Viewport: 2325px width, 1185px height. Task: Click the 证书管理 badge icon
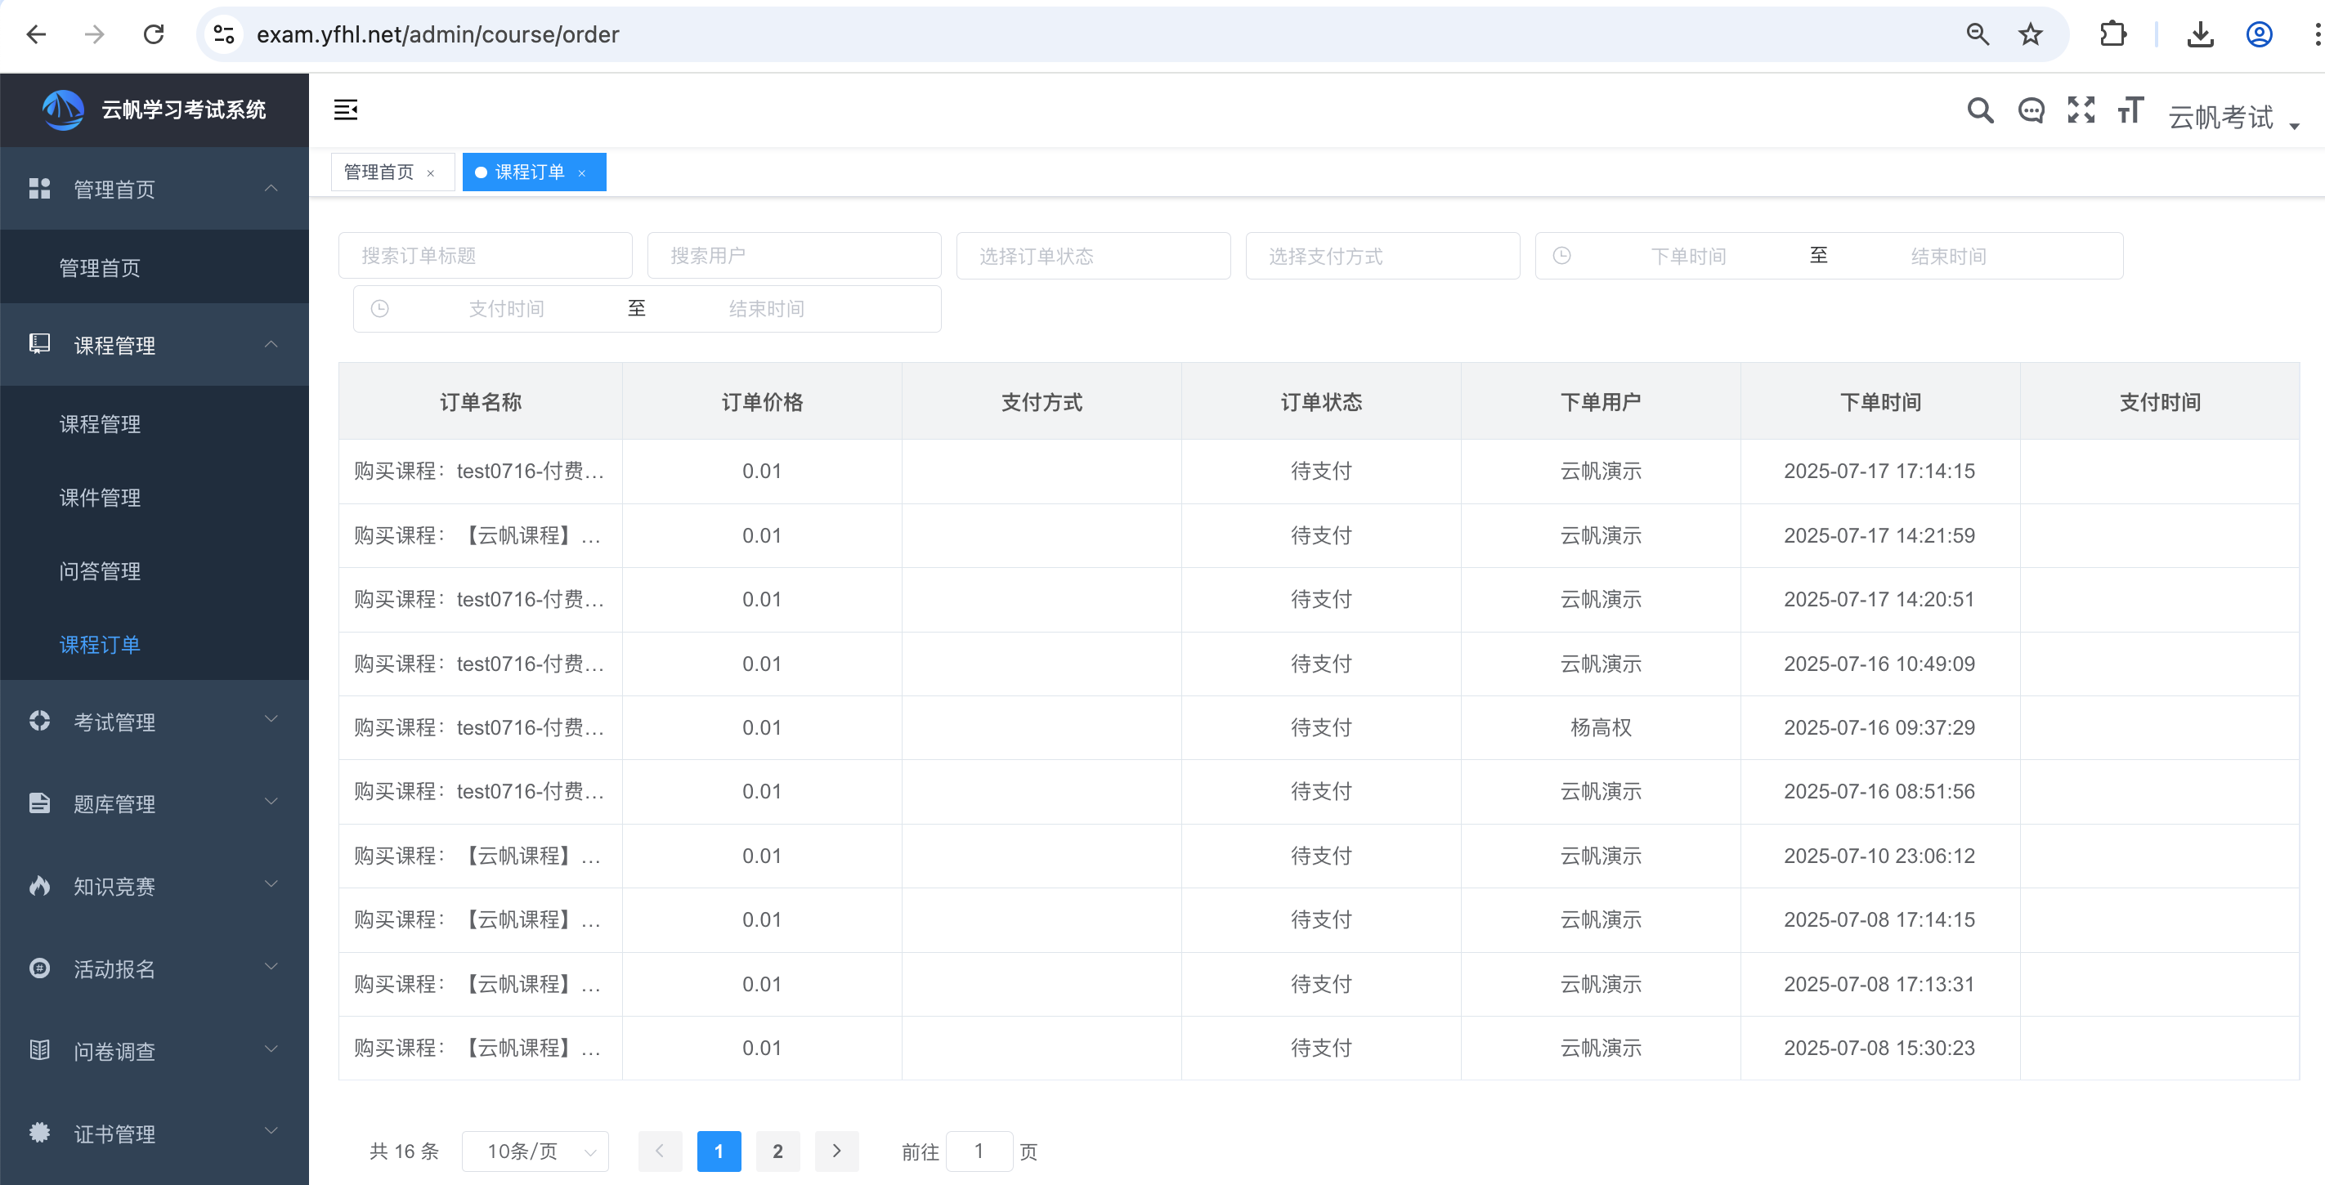click(x=40, y=1132)
